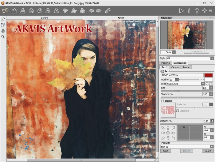Adjust the Opacity percent stepper
This screenshot has width=215, height=162.
click(x=212, y=121)
